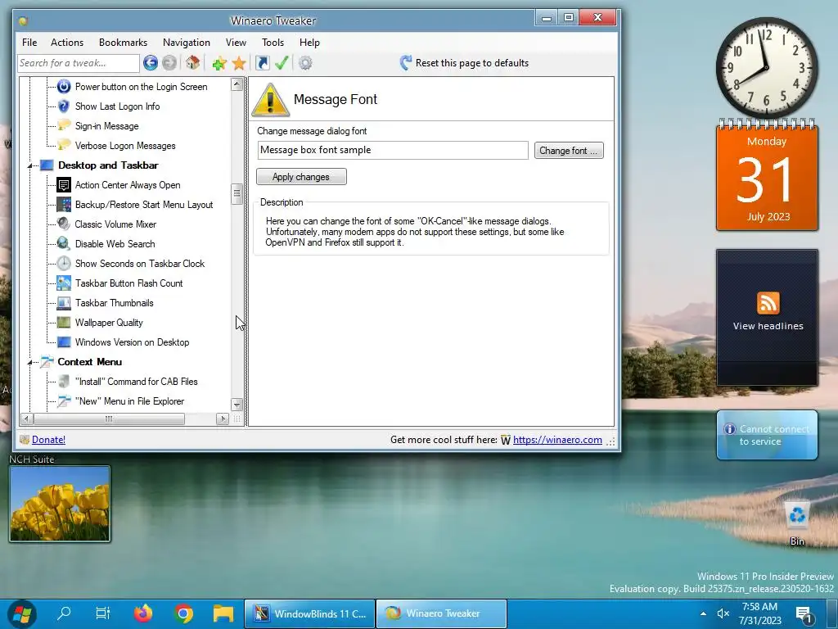
Task: Click the Wallpaper Quality icon
Action: [x=64, y=323]
